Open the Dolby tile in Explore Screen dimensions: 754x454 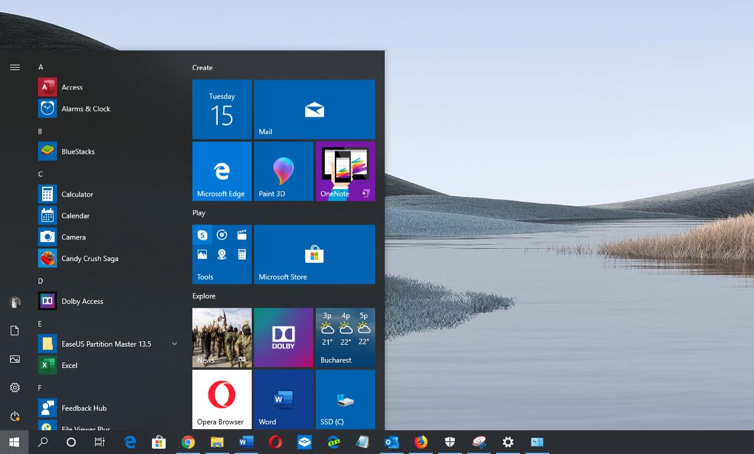coord(284,337)
